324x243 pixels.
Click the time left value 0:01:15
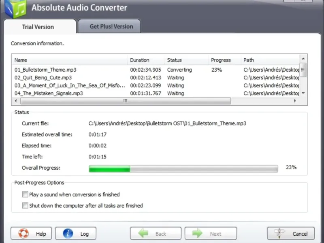98,157
